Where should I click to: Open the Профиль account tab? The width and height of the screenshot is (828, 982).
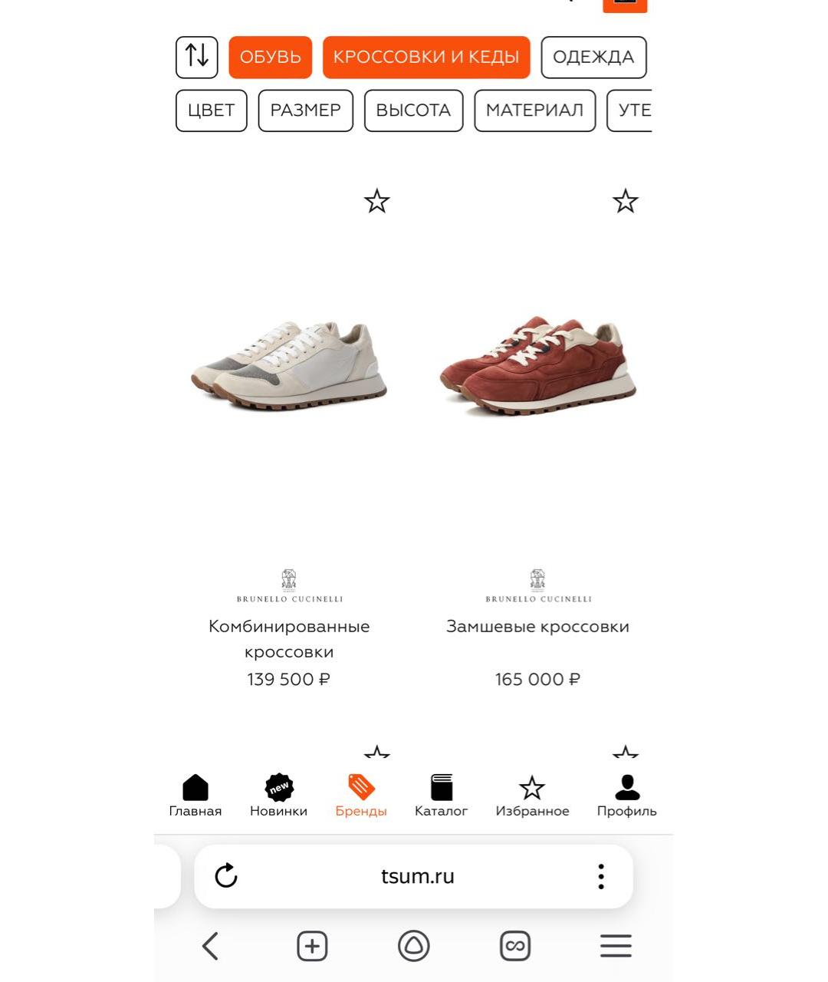point(627,796)
